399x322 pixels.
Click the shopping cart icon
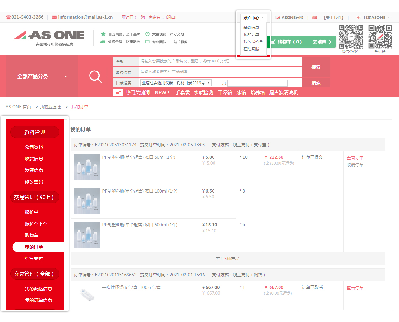tap(273, 42)
